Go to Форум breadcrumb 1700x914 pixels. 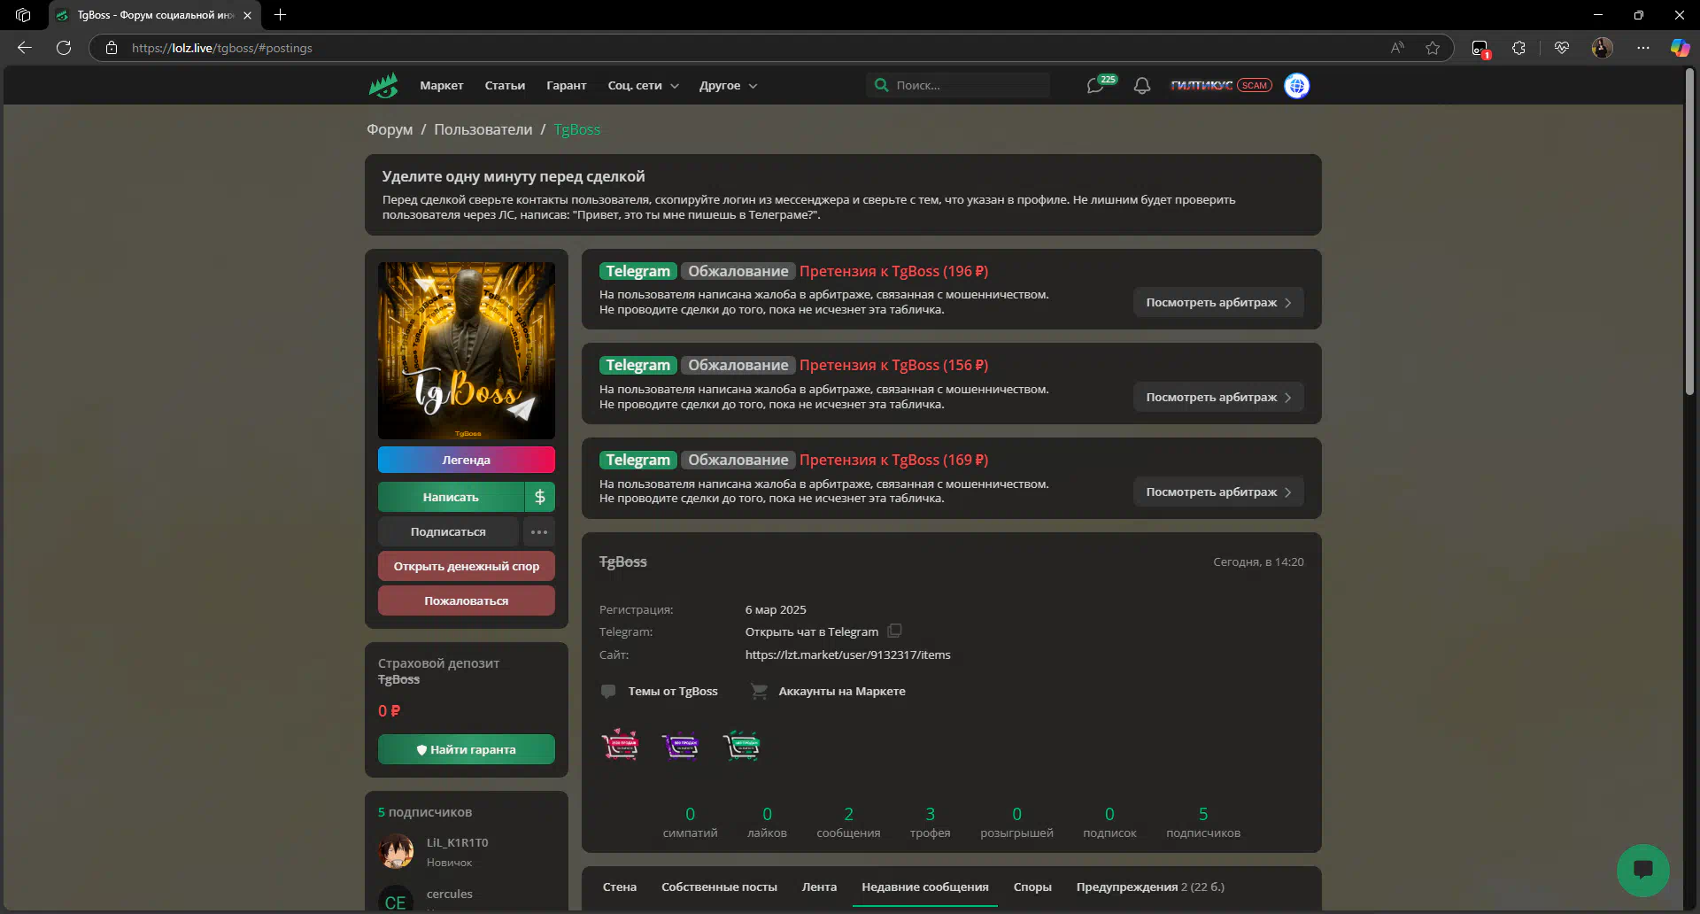[390, 129]
